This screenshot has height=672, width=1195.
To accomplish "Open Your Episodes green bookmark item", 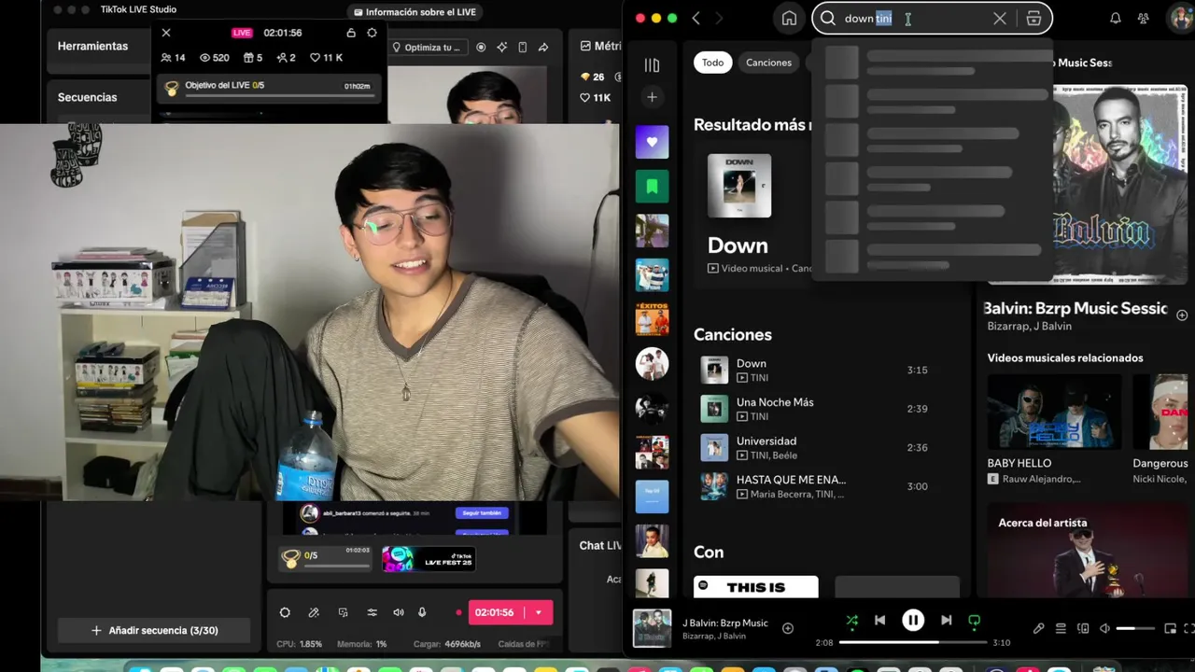I will 652,186.
